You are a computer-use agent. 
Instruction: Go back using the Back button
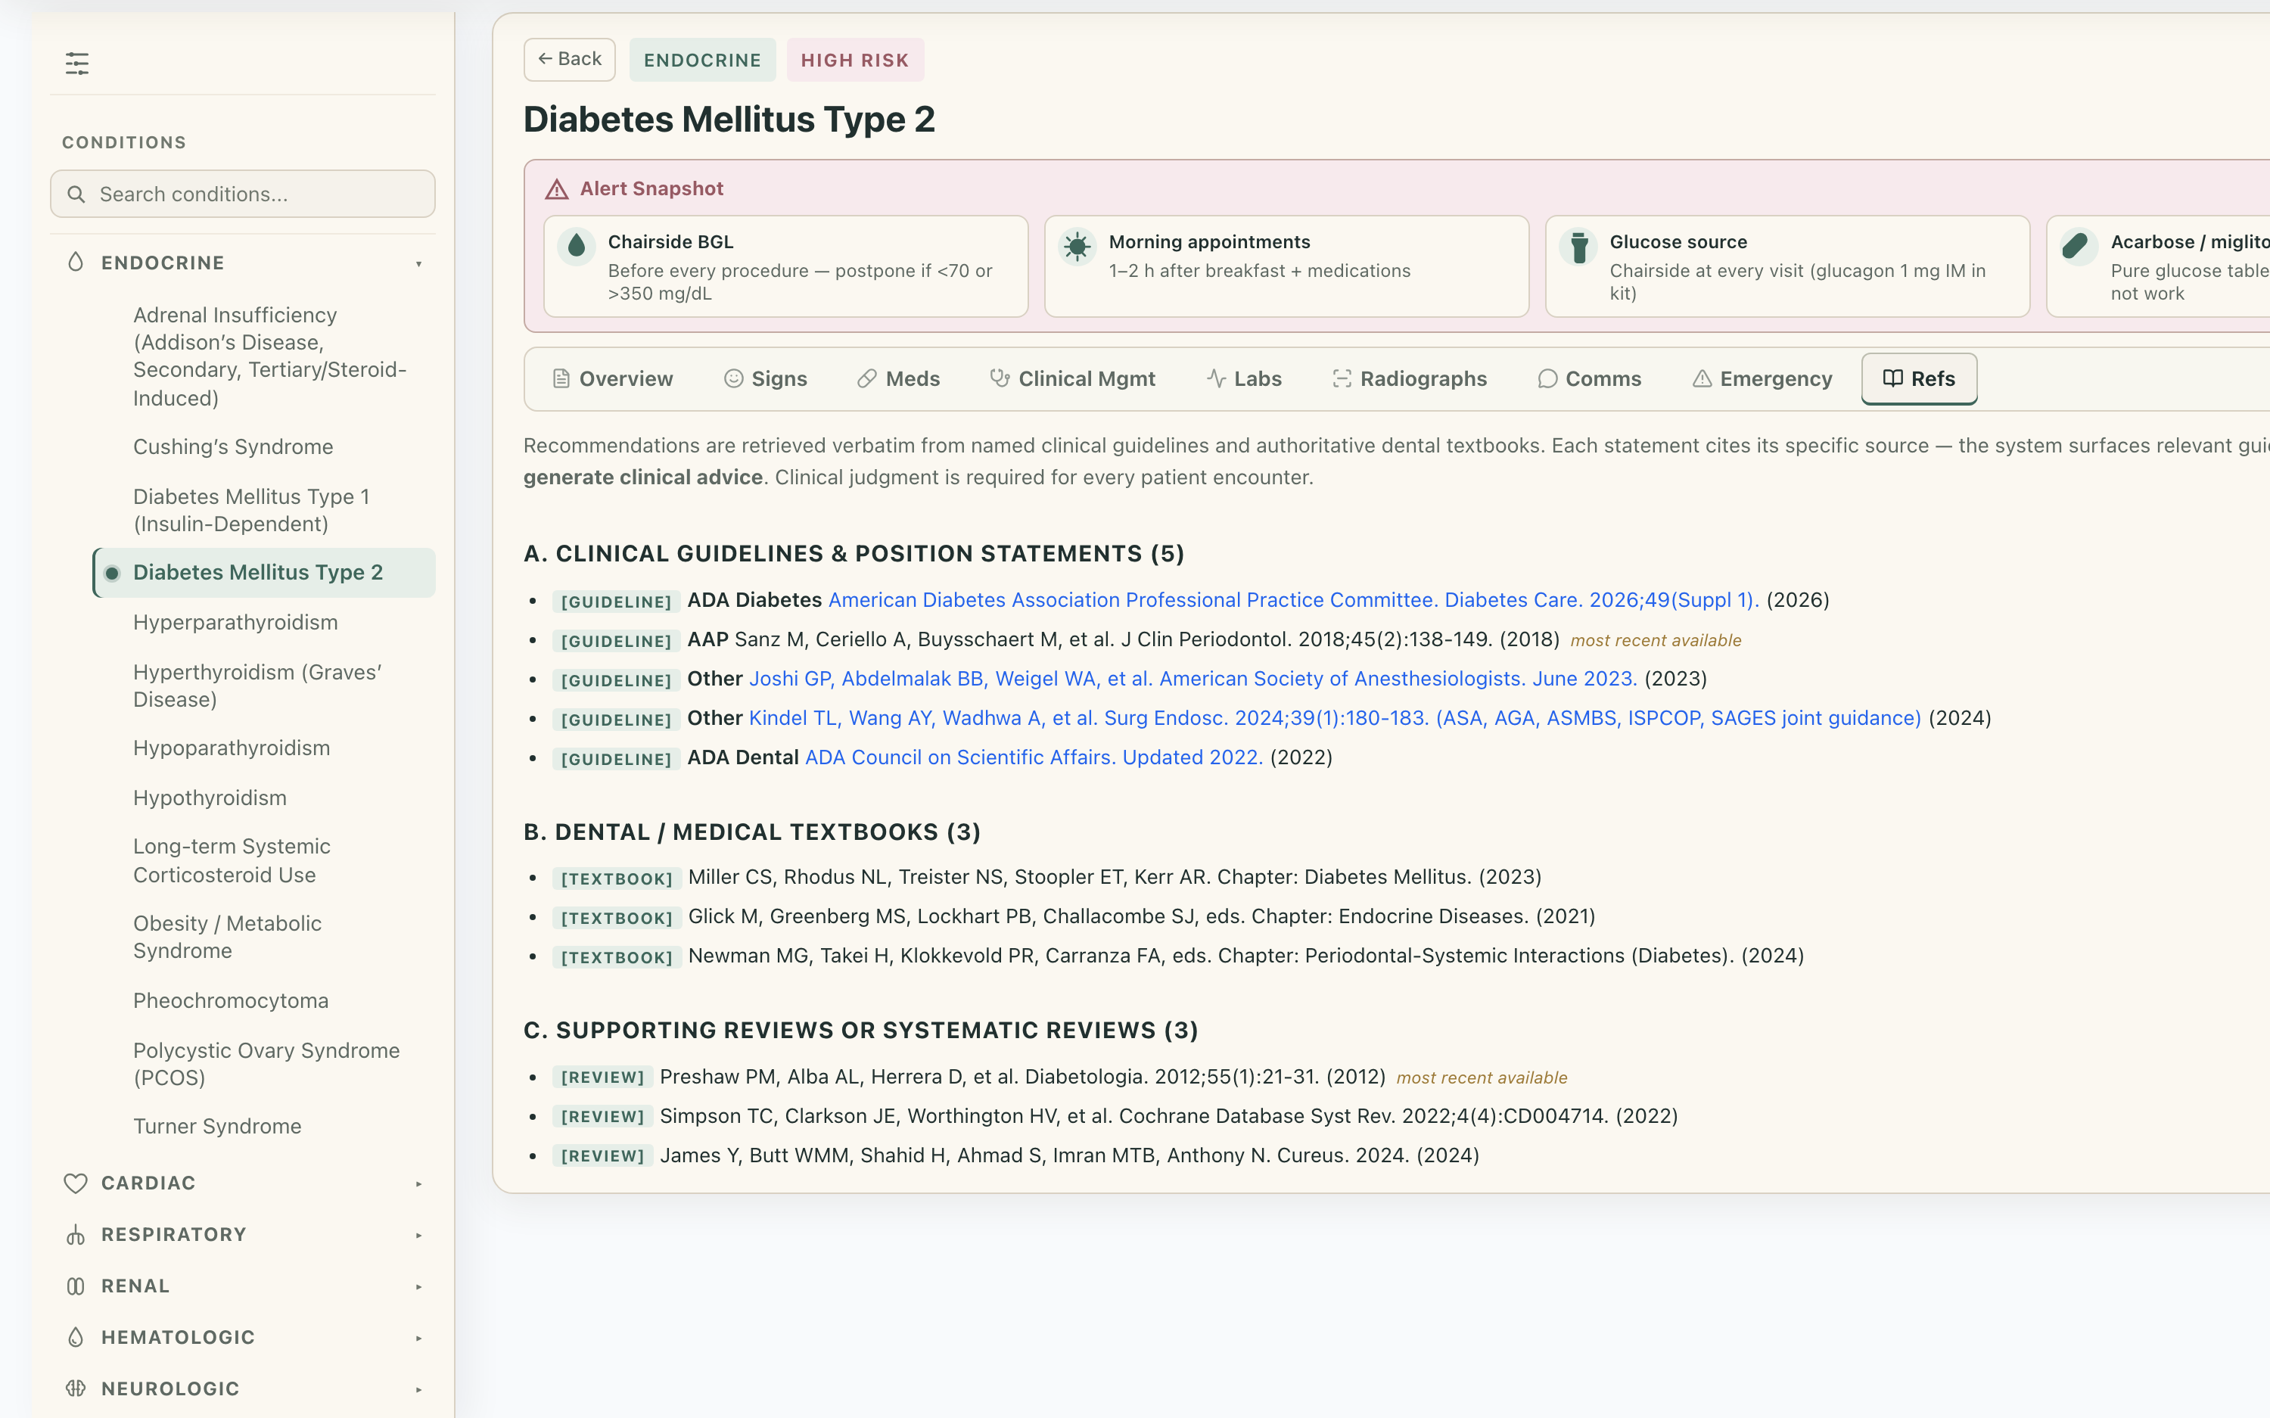tap(569, 59)
